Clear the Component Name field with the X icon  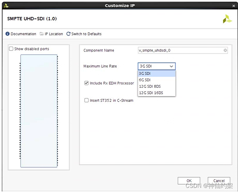[x=225, y=51]
